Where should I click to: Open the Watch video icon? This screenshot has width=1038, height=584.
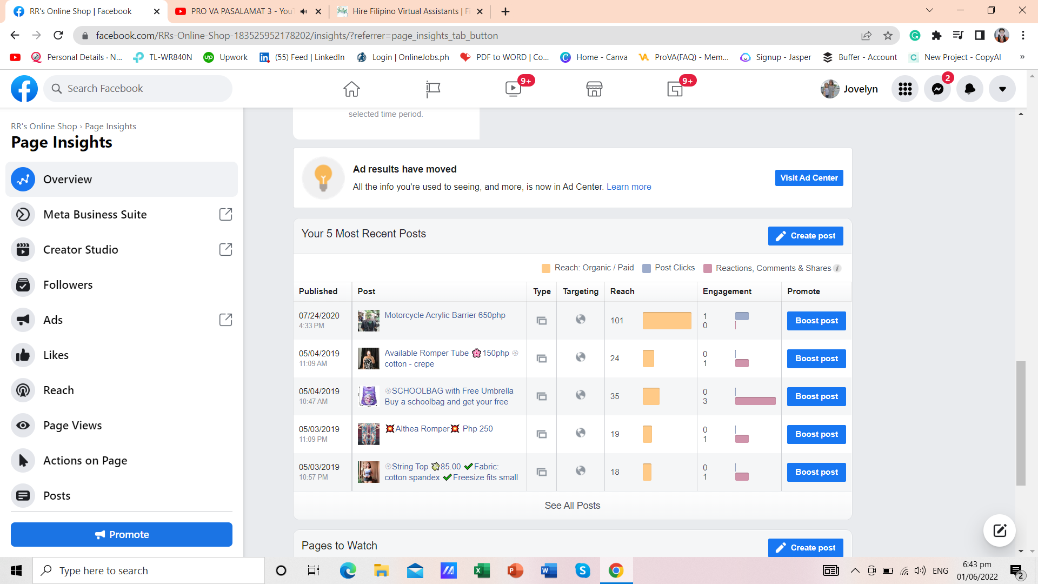coord(513,89)
